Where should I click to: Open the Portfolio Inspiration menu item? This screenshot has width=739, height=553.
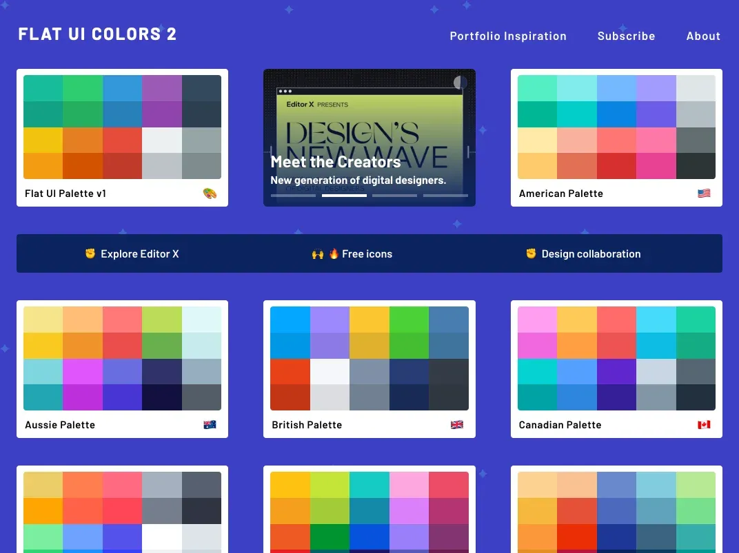click(508, 36)
